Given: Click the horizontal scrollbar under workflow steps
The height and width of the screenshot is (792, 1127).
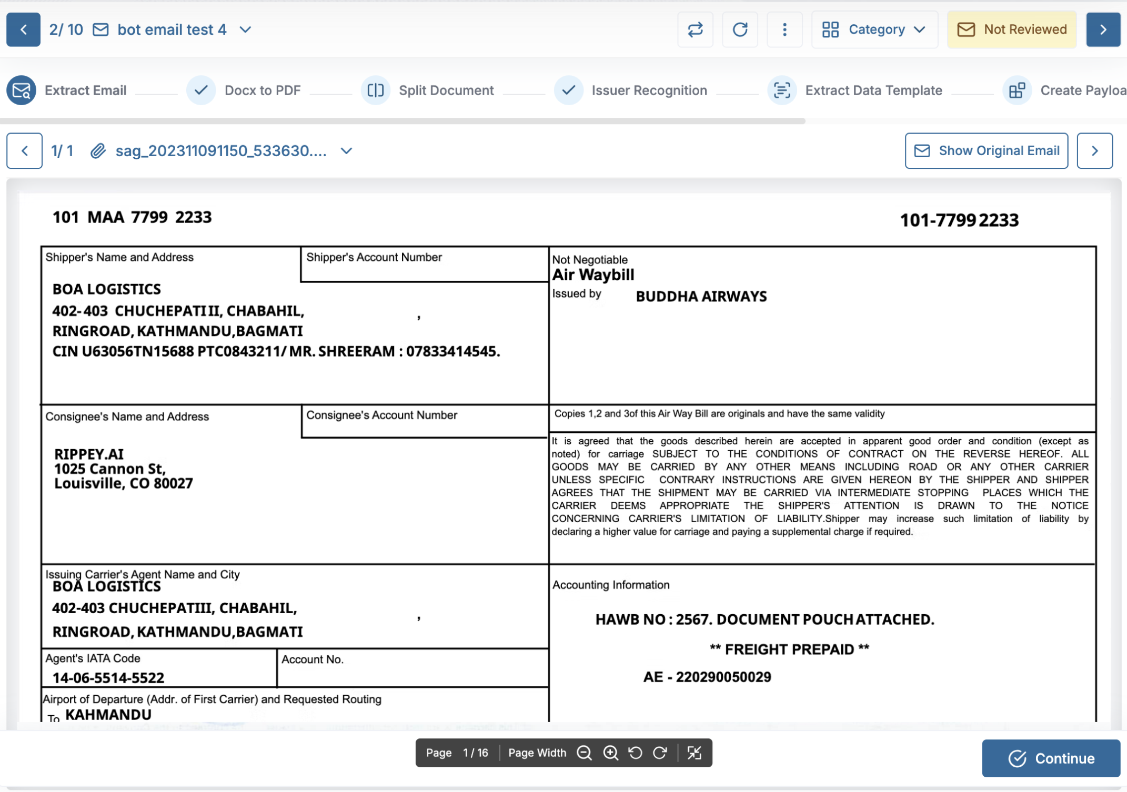Looking at the screenshot, I should (x=402, y=121).
